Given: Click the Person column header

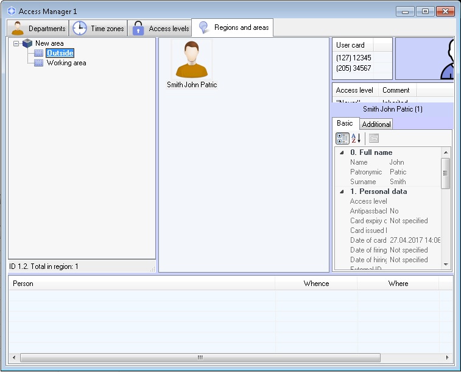Looking at the screenshot, I should [142, 284].
